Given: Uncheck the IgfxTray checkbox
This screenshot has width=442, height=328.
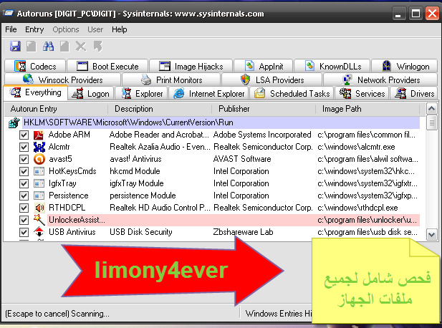Looking at the screenshot, I should (x=24, y=183).
